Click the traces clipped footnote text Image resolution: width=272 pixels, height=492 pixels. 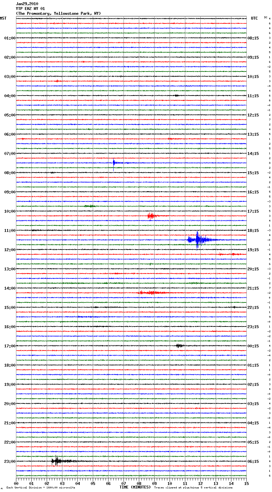coord(193,488)
